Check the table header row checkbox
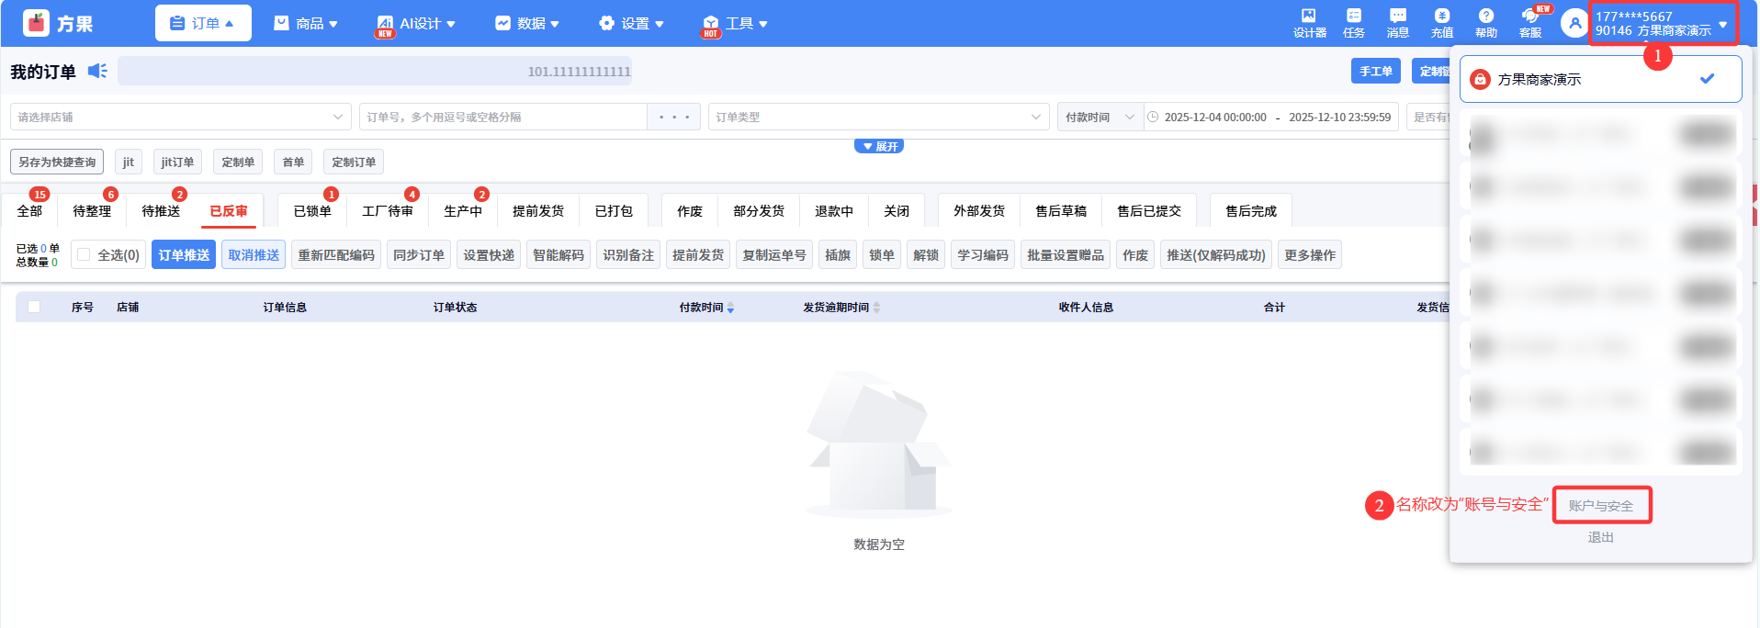 [x=34, y=307]
